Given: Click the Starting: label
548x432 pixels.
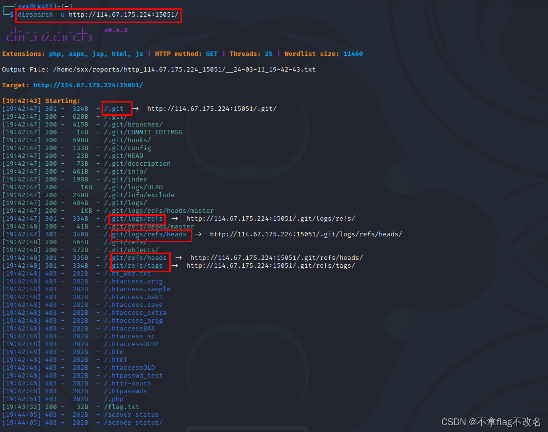Looking at the screenshot, I should 63,101.
